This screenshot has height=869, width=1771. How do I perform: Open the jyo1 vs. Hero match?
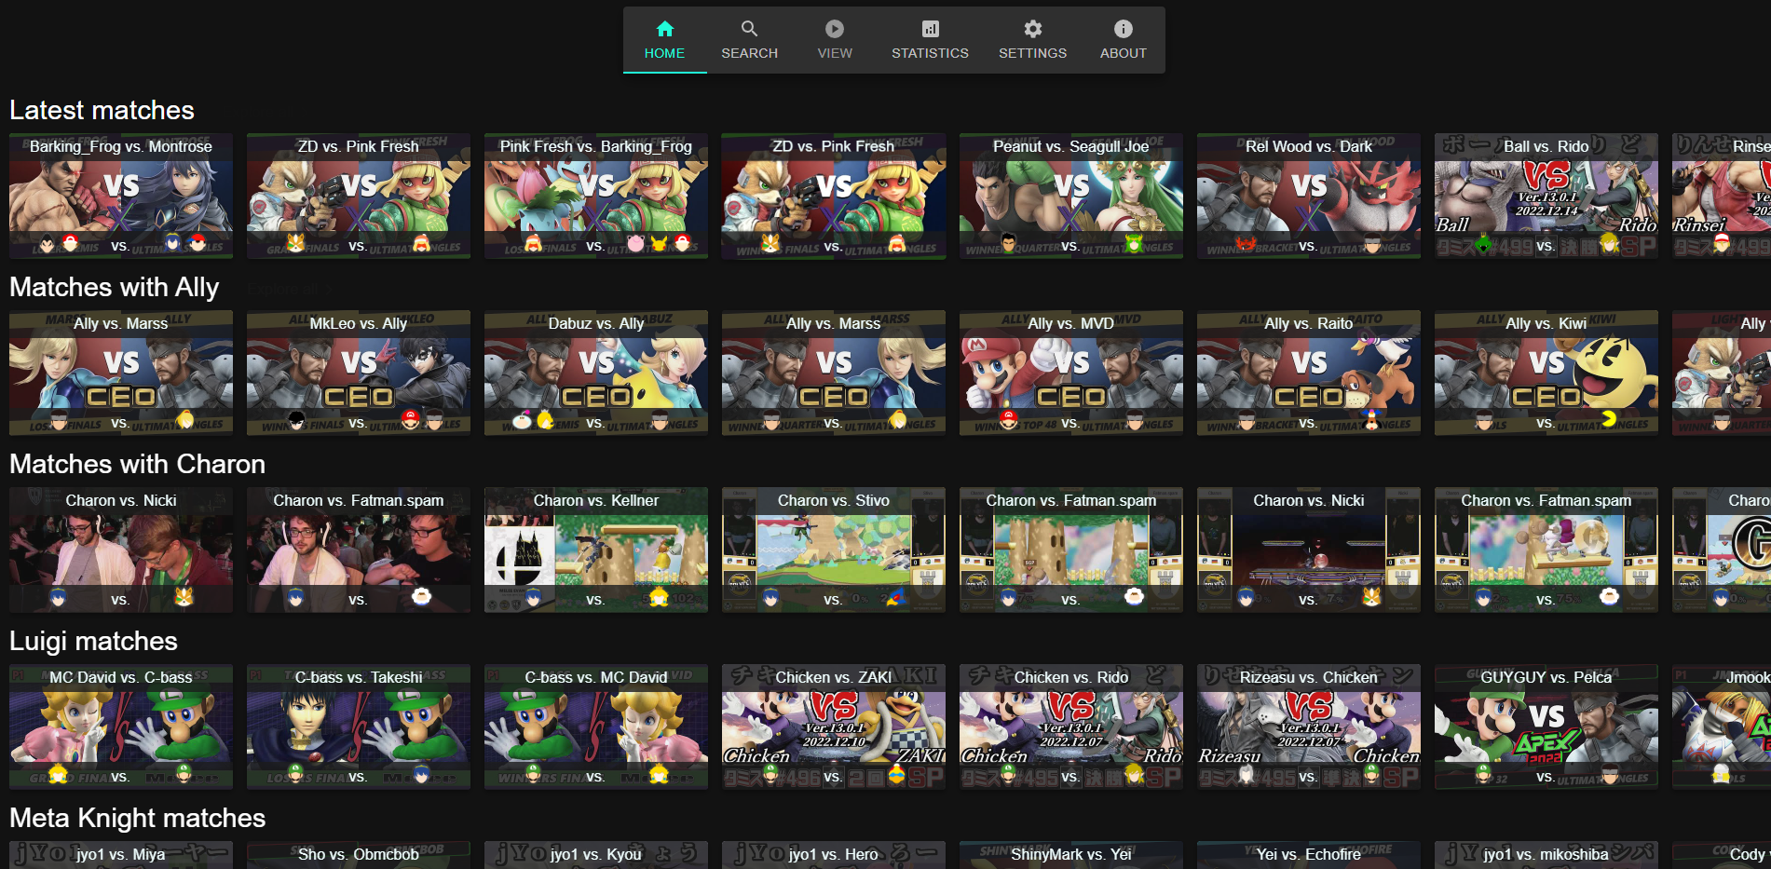(x=834, y=855)
